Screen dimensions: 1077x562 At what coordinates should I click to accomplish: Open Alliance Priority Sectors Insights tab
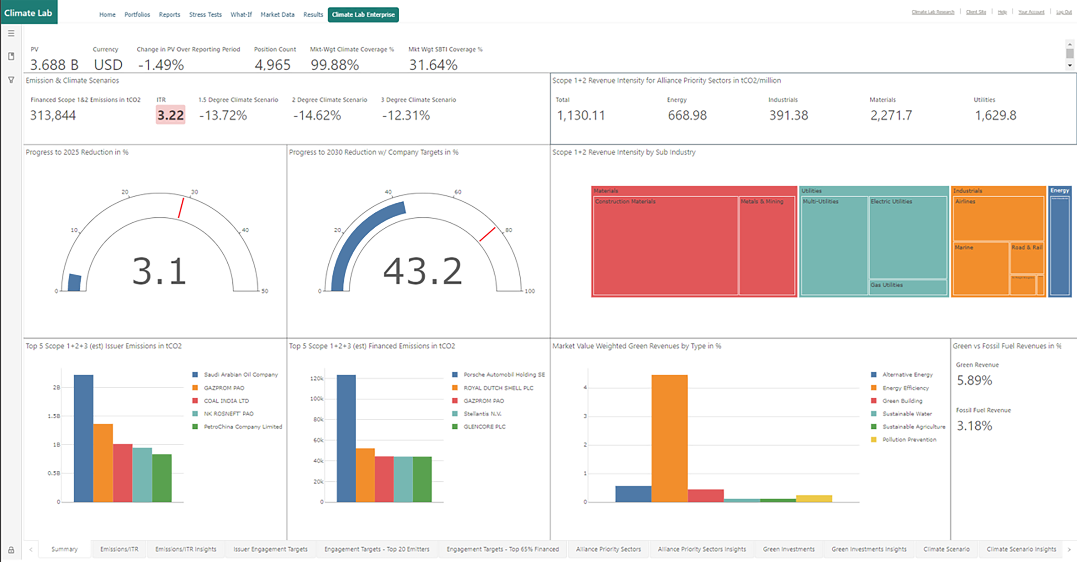click(701, 549)
